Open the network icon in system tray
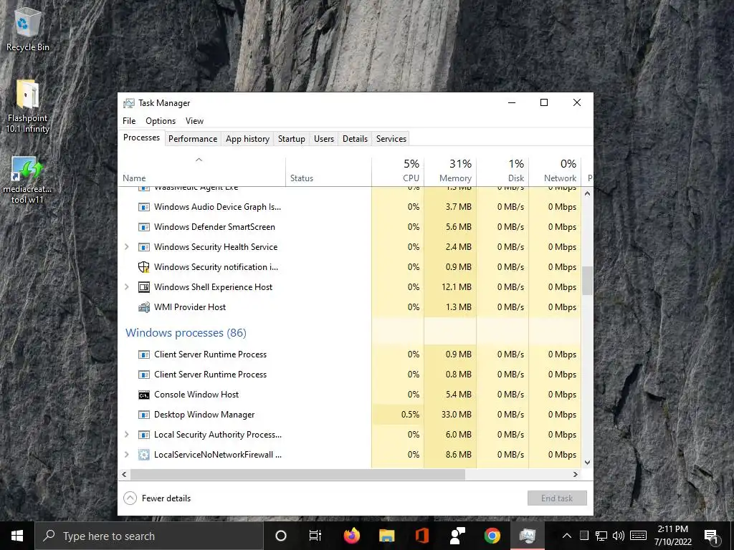734x550 pixels. pyautogui.click(x=601, y=536)
